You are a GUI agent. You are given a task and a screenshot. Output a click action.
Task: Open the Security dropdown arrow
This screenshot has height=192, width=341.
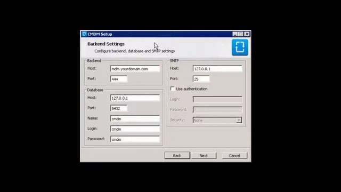click(x=239, y=120)
